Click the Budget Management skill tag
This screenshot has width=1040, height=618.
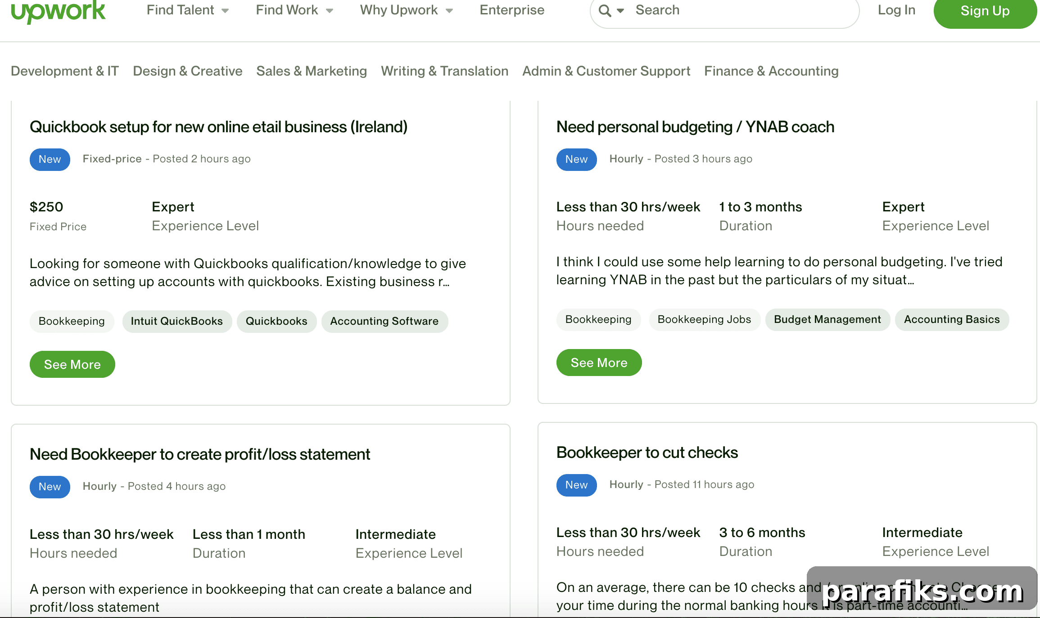827,319
